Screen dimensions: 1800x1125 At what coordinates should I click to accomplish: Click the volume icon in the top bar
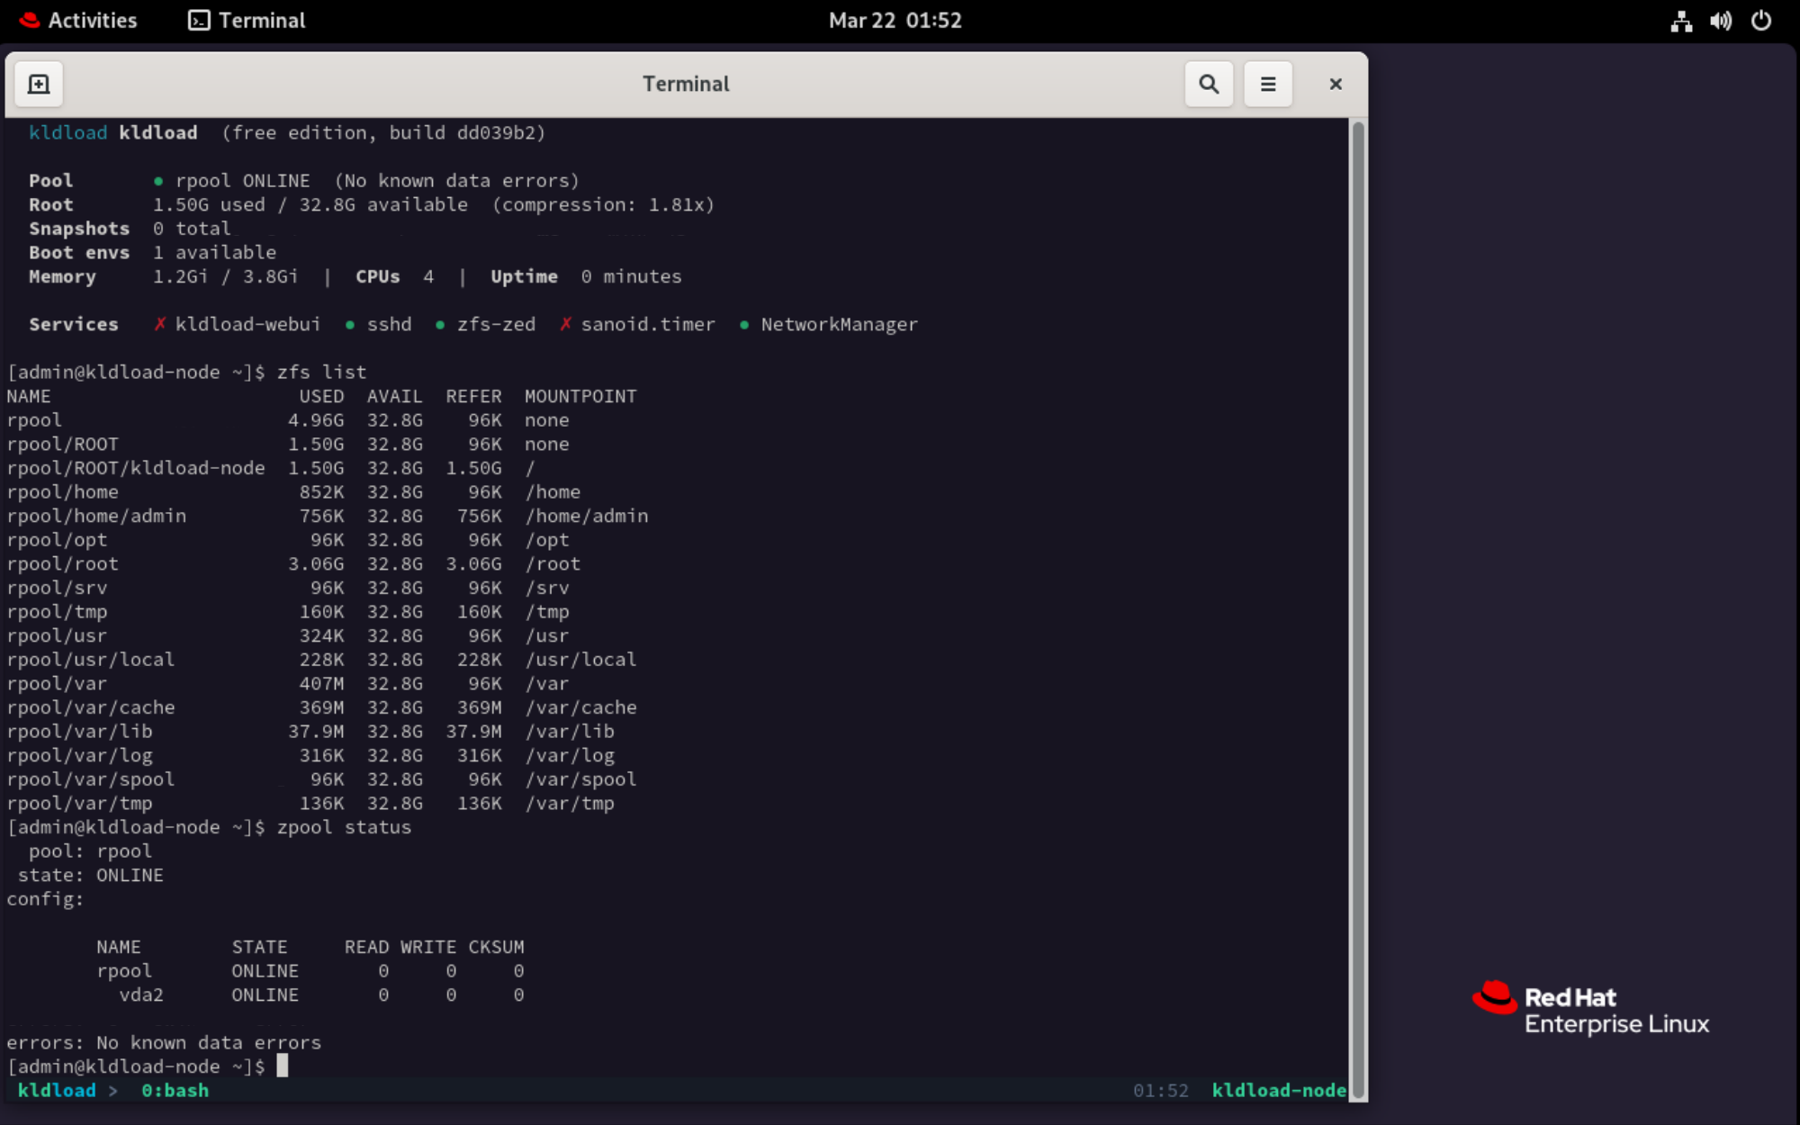[1720, 20]
